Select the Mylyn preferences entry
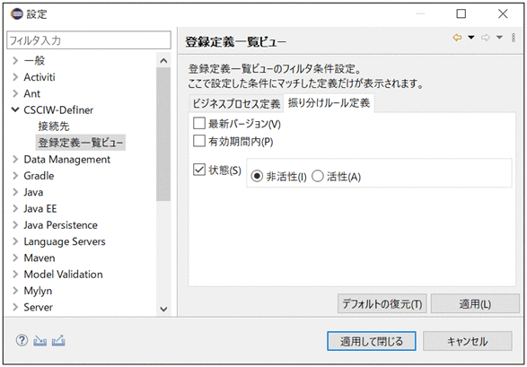Image resolution: width=527 pixels, height=367 pixels. click(x=38, y=291)
